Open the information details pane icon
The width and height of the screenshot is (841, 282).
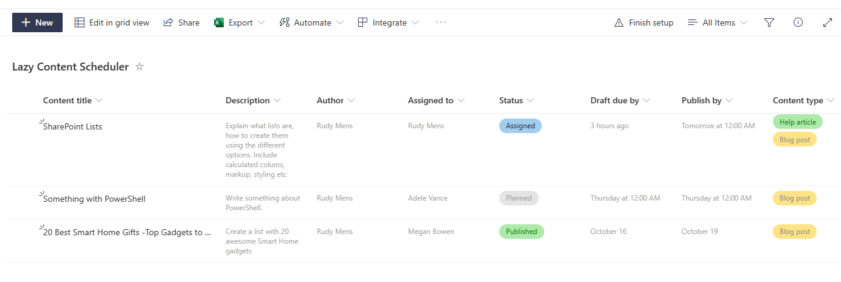pyautogui.click(x=798, y=22)
